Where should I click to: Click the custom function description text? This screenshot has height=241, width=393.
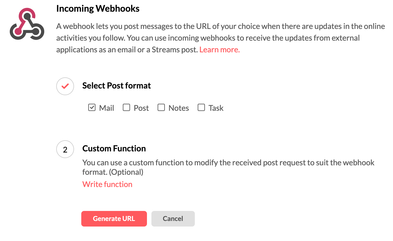pos(228,167)
